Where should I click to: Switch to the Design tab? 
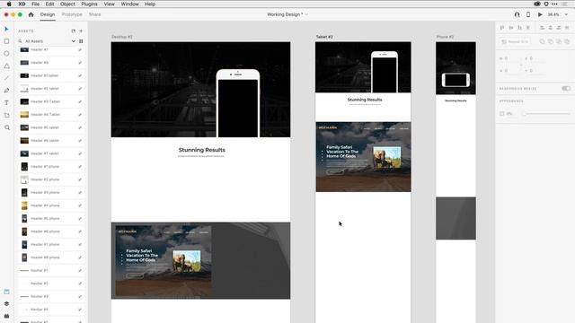(48, 14)
